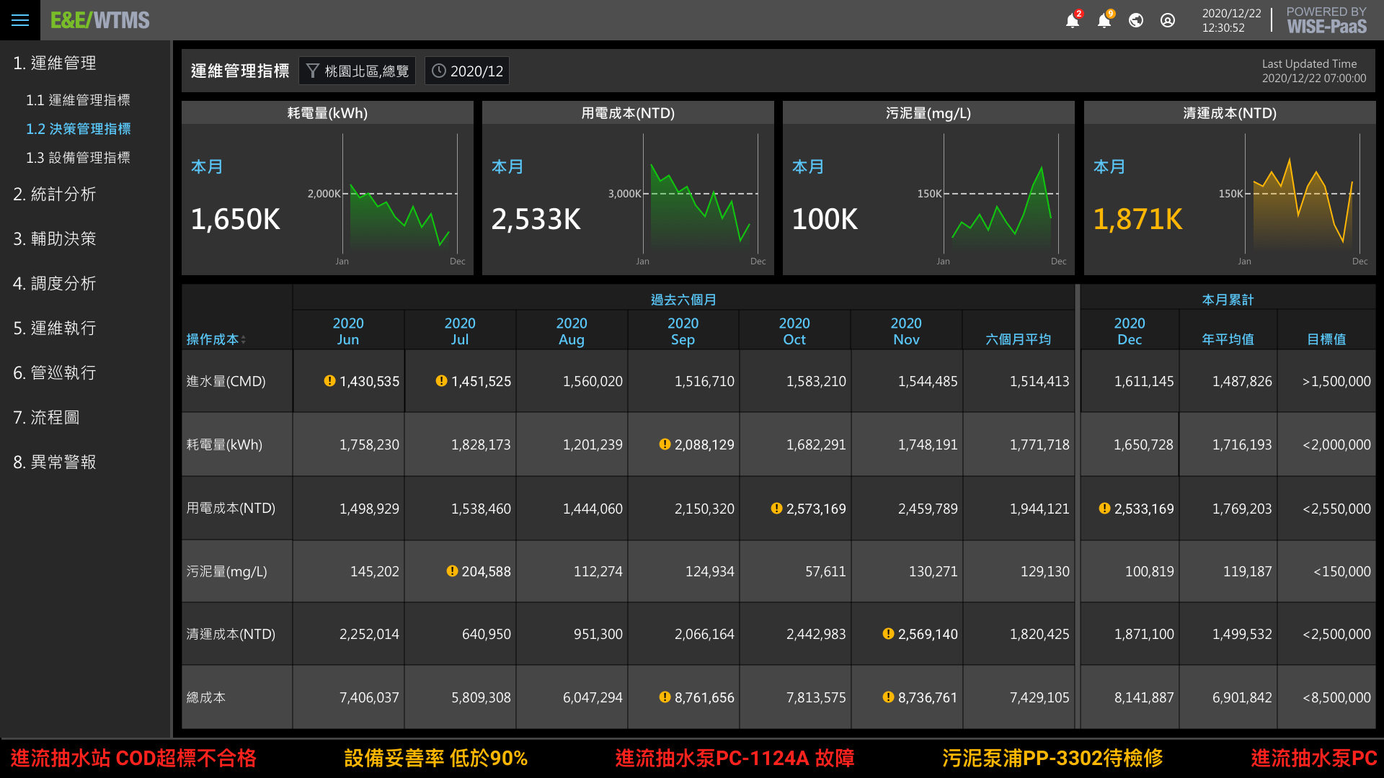The height and width of the screenshot is (778, 1384).
Task: Click warning icon beside 8,736,761
Action: coord(888,697)
